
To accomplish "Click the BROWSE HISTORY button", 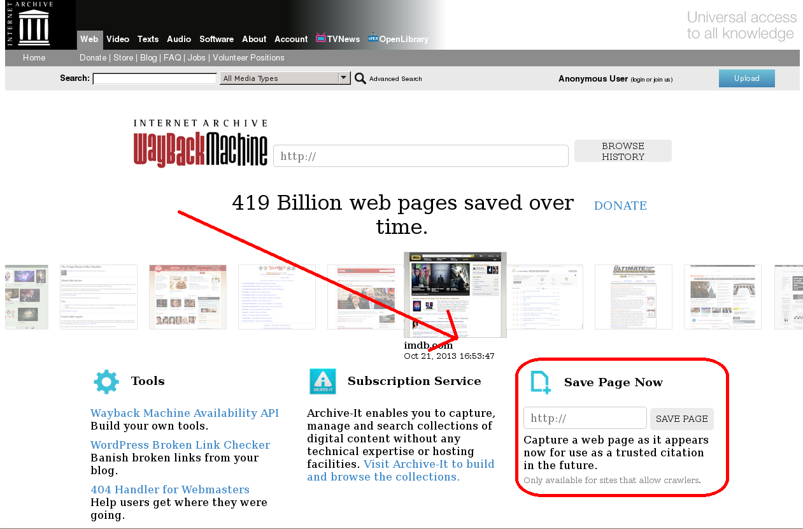I will [x=623, y=151].
